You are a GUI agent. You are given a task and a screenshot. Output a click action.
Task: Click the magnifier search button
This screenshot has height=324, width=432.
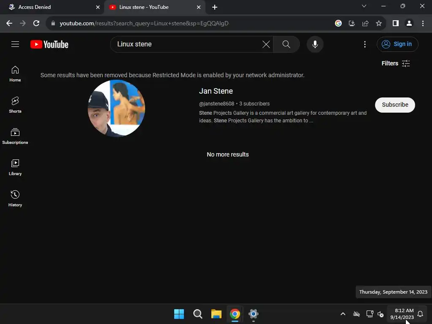click(x=286, y=44)
